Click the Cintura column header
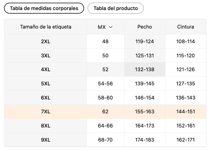The width and height of the screenshot is (211, 150). 186,27
